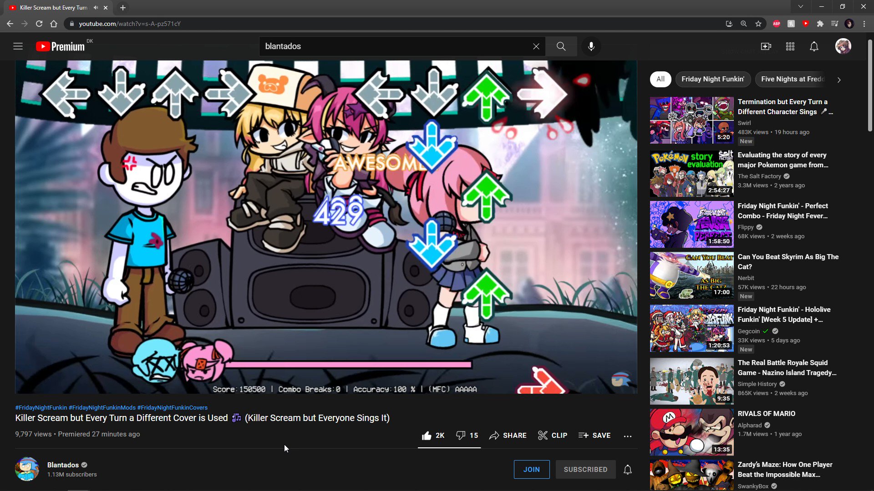Create a clip of video
Viewport: 874px width, 491px height.
pyautogui.click(x=552, y=436)
